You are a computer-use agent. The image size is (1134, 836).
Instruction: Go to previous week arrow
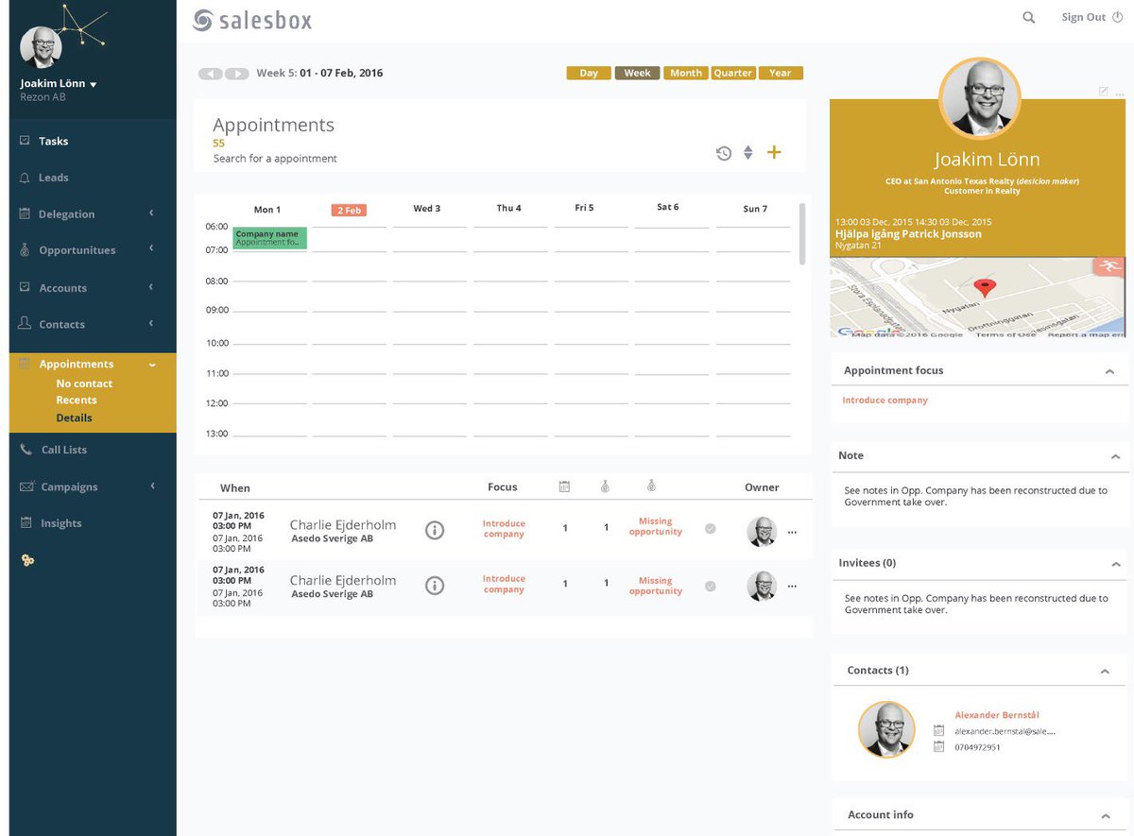tap(211, 74)
